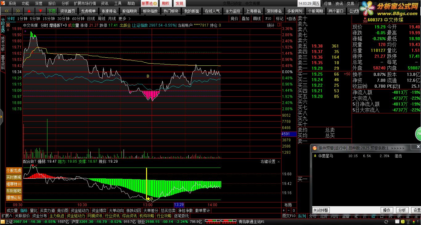Click the red up triangle button
The image size is (421, 225).
(29, 11)
